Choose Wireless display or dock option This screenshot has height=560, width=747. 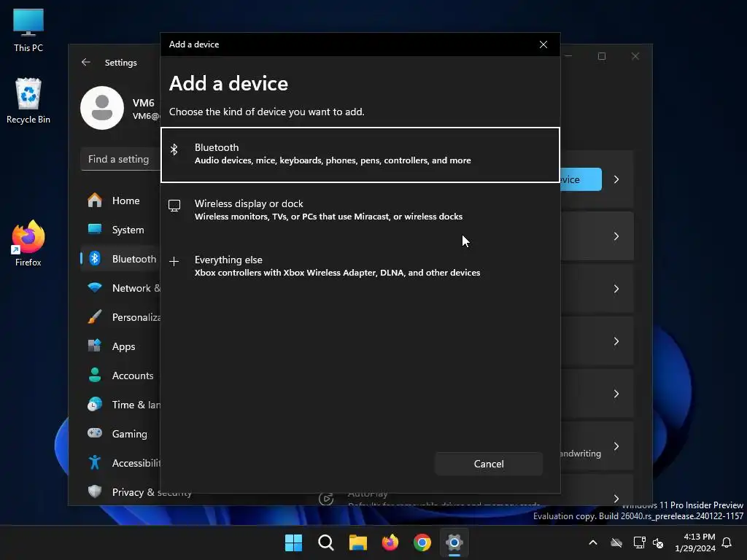[360, 210]
